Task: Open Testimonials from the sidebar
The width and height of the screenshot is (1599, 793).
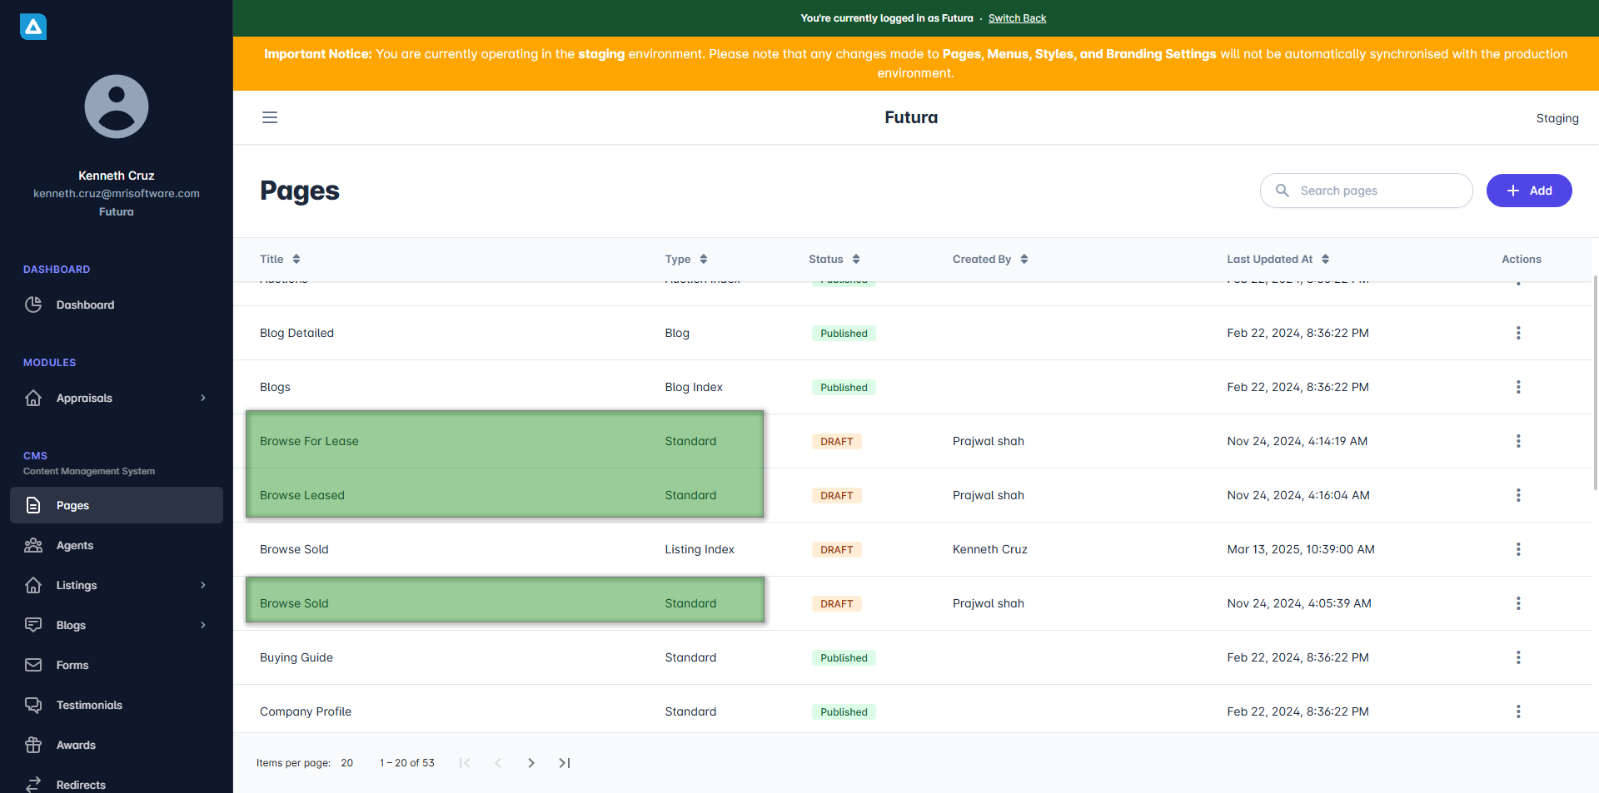Action: (89, 705)
